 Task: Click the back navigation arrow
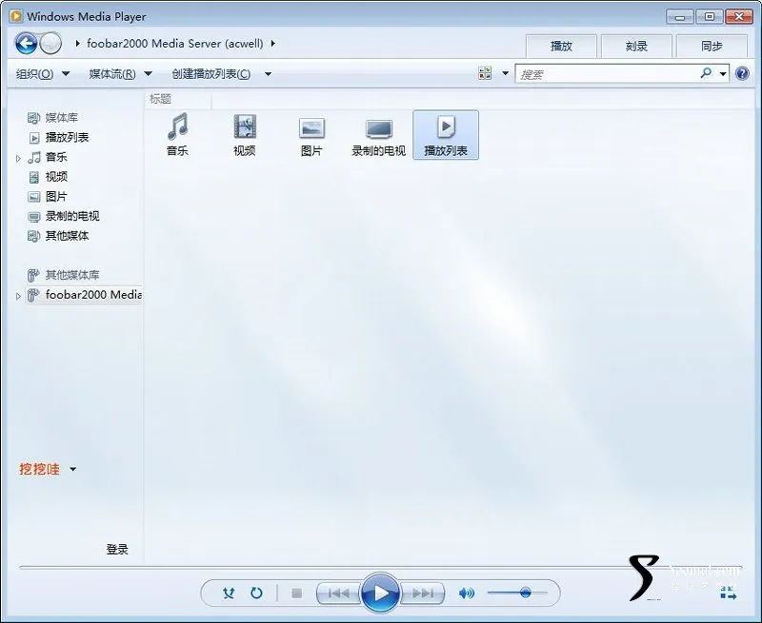tap(27, 44)
